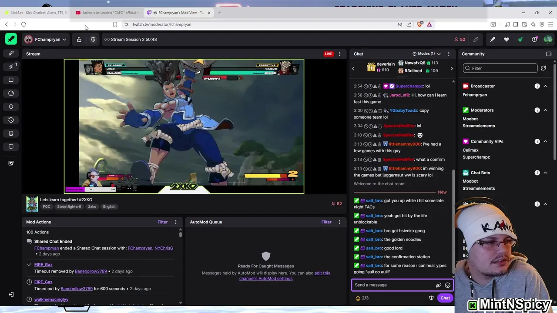
Task: Refresh the Community list
Action: (x=544, y=68)
